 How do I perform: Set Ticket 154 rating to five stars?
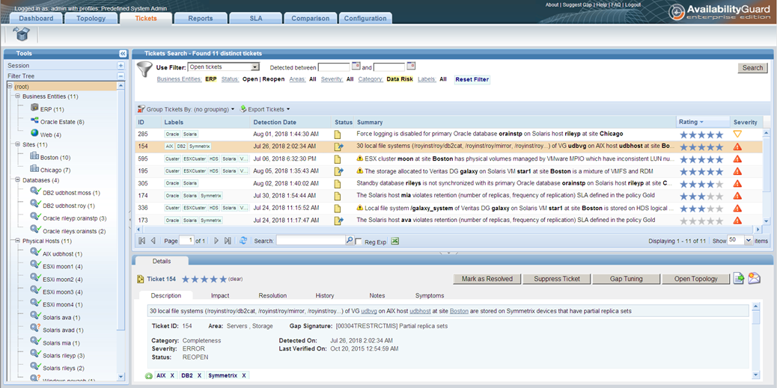pos(223,279)
